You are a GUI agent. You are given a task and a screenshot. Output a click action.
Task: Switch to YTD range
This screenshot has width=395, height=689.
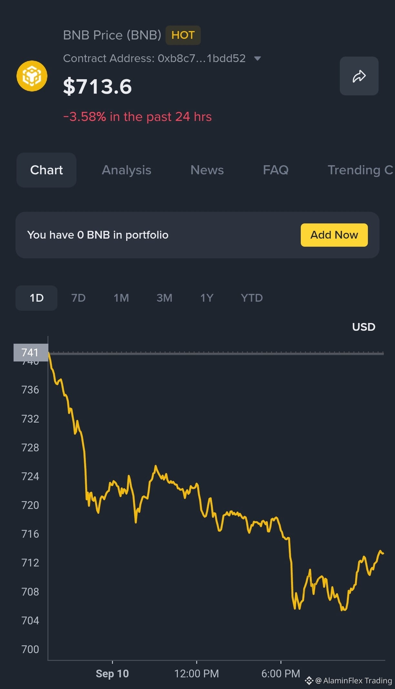(252, 298)
